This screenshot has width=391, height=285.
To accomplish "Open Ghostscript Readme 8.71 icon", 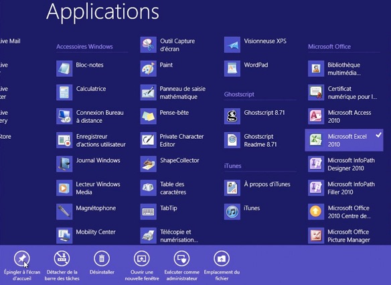I will [232, 140].
